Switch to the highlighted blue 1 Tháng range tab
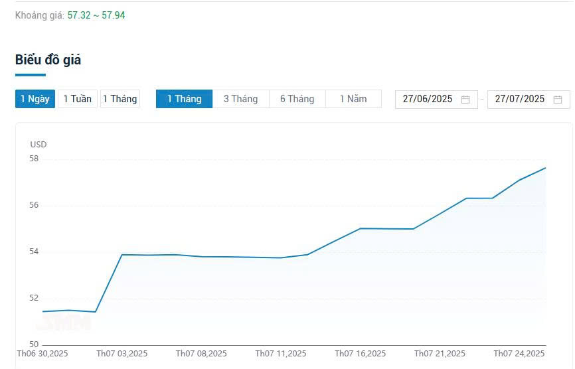The width and height of the screenshot is (575, 369). 184,99
